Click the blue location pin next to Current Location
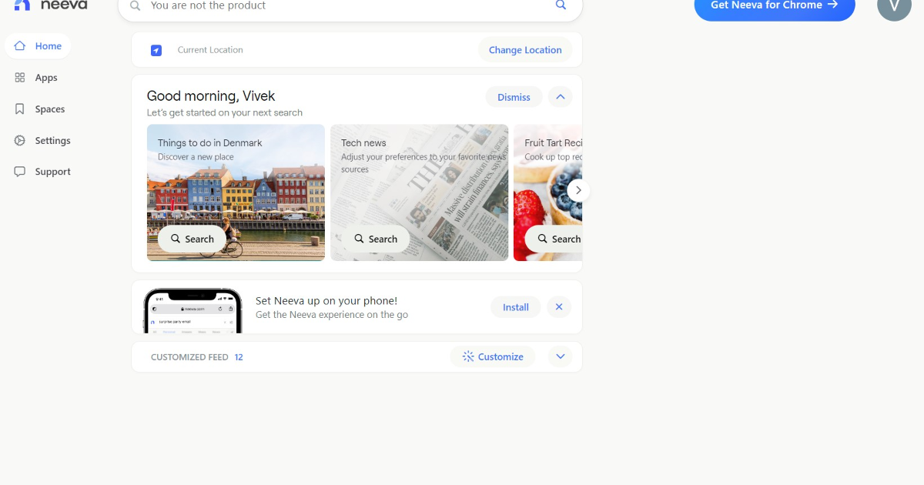This screenshot has height=485, width=924. tap(156, 50)
